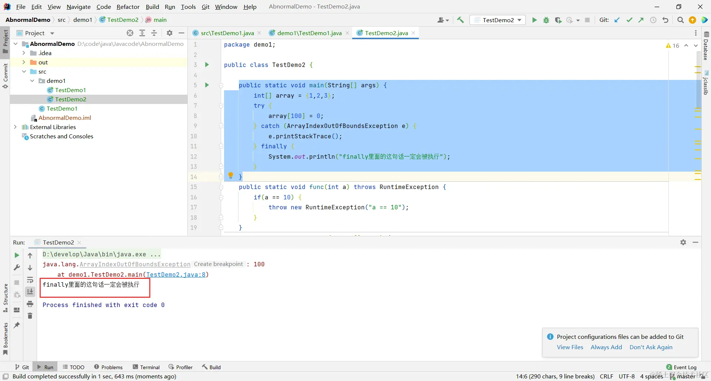Rollback changes with the undo arrow icon
This screenshot has height=381, width=711.
click(665, 20)
